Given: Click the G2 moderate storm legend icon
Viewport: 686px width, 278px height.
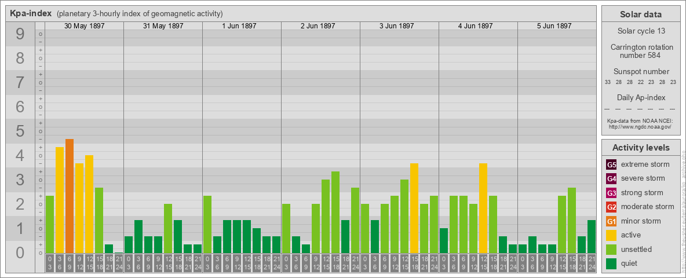Looking at the screenshot, I should (x=611, y=207).
